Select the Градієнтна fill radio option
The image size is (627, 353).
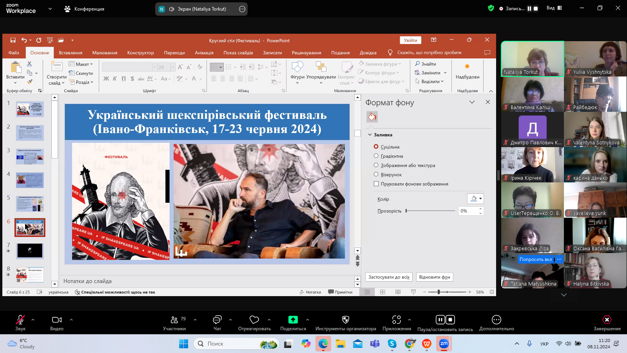pyautogui.click(x=376, y=156)
